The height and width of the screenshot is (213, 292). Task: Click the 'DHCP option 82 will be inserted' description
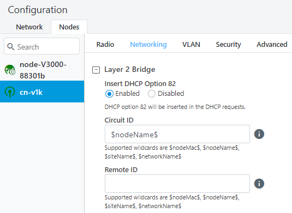(x=175, y=107)
